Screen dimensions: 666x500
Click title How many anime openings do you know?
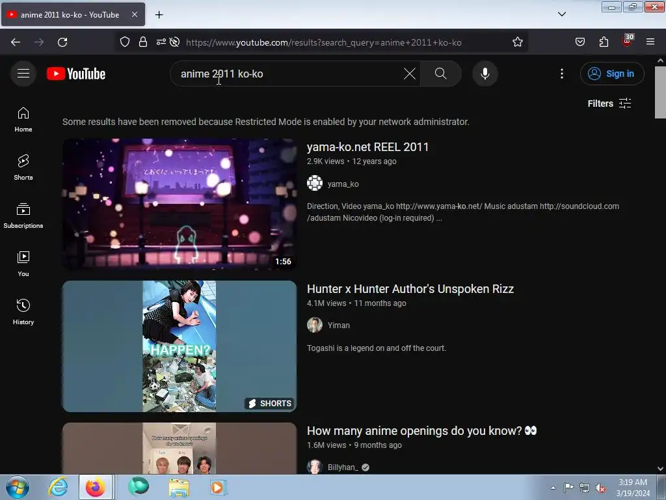(x=421, y=431)
